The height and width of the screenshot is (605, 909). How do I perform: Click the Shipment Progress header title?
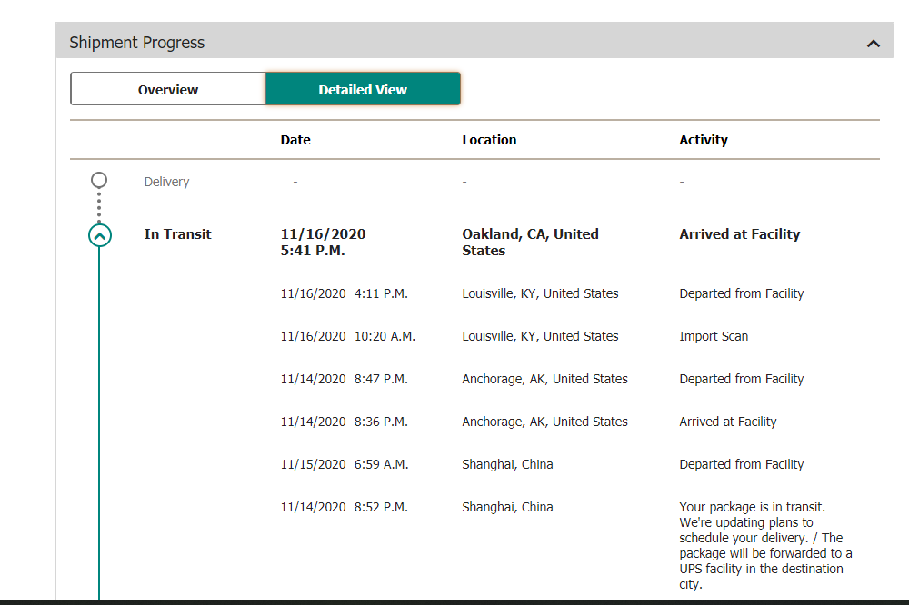coord(137,43)
